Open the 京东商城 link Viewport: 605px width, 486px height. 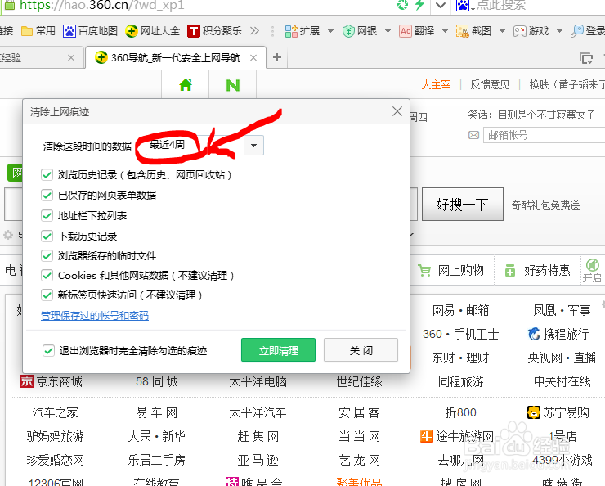point(52,382)
